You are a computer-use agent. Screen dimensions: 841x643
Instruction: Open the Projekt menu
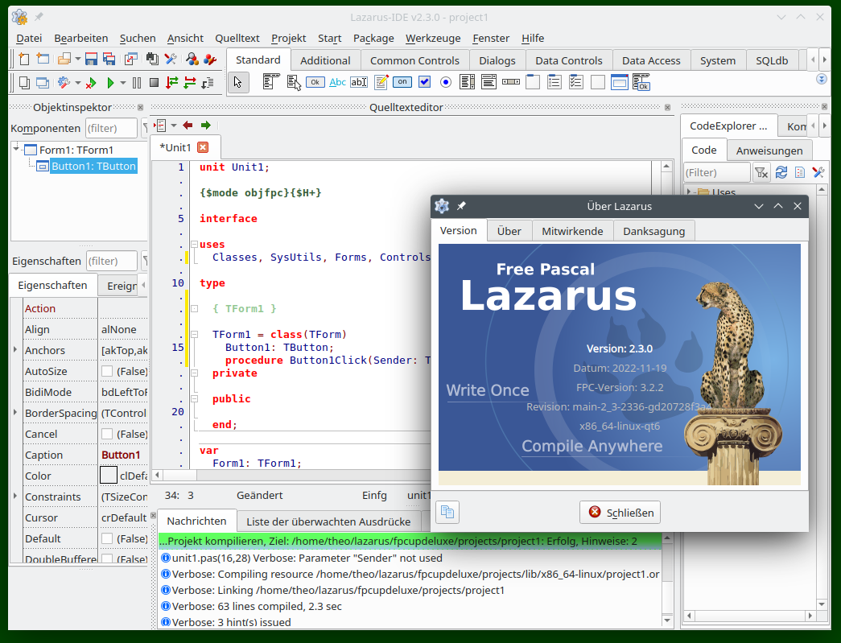pyautogui.click(x=289, y=38)
